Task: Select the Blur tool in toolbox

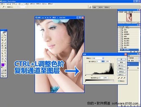Action: (x=2, y=50)
